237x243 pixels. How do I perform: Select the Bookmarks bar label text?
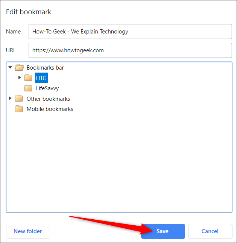(45, 68)
